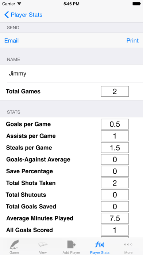
Task: Select the Average Minutes Played value box
Action: coord(115,218)
